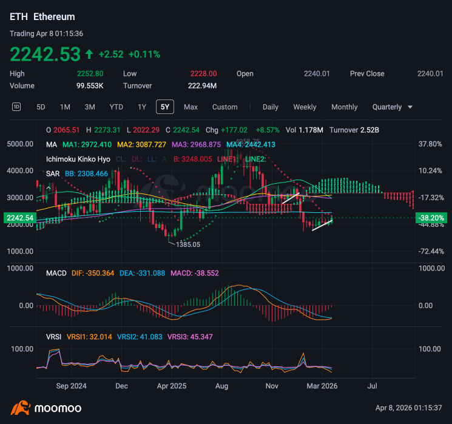452x424 pixels.
Task: Select the YTD range
Action: (x=116, y=107)
